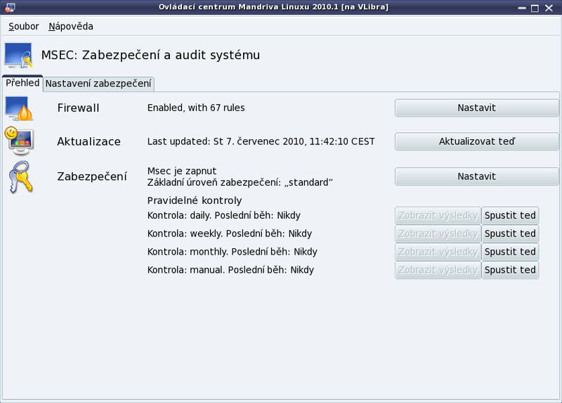The width and height of the screenshot is (562, 403).
Task: Minimize the Ovládací centrum window
Action: tap(522, 8)
